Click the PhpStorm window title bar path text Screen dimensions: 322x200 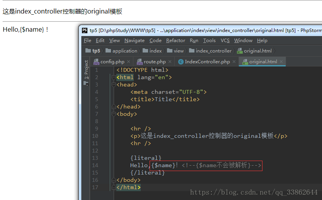[x=205, y=31]
